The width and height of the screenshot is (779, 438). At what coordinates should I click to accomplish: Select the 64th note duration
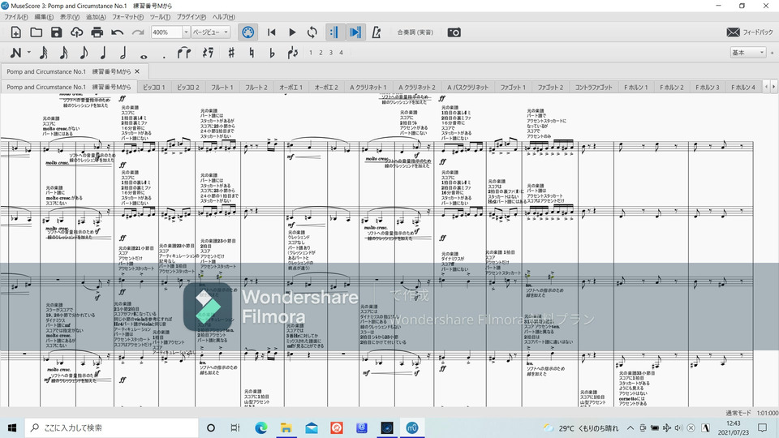(x=43, y=53)
